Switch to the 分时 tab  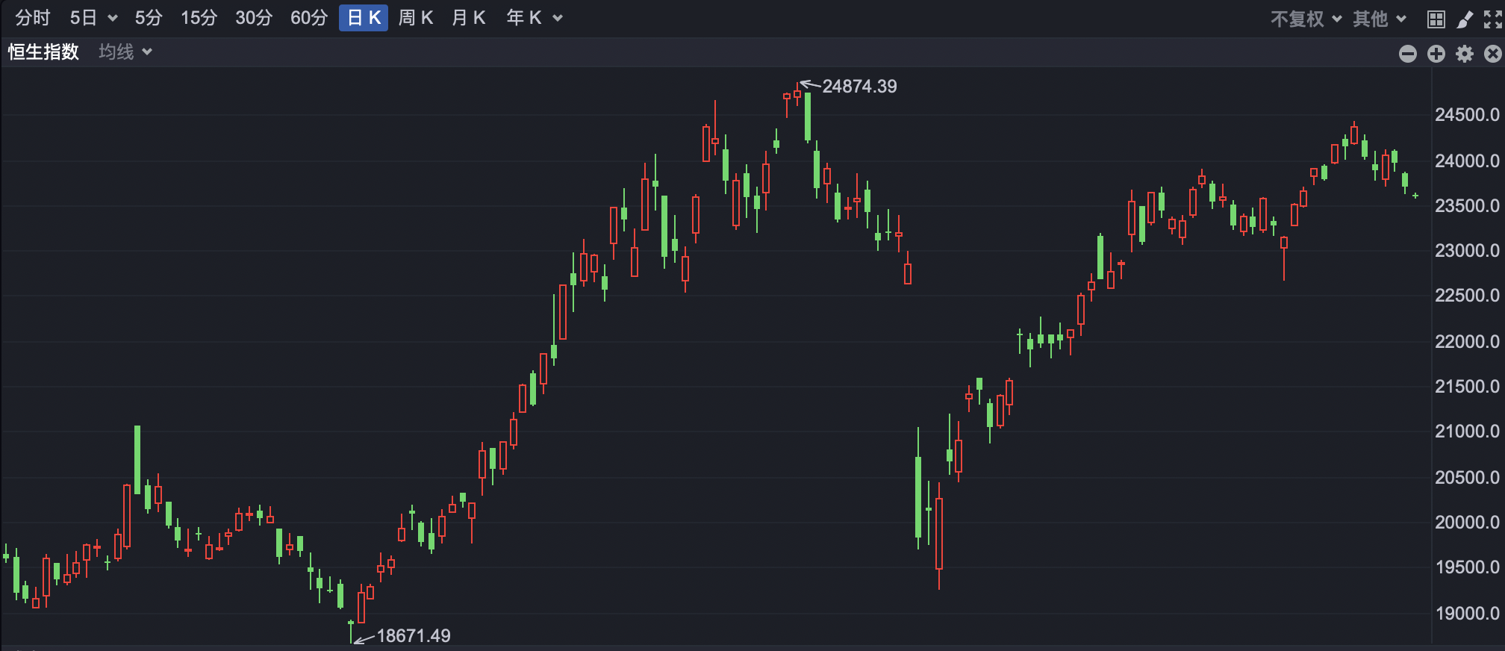(x=32, y=18)
